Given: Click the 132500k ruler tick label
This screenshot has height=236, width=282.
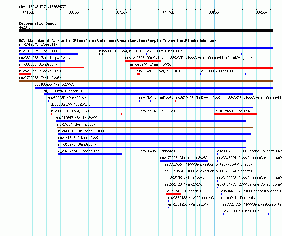Looking at the screenshot, I should click(214, 13).
